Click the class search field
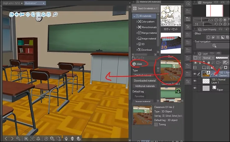The image size is (230, 142). pos(145,64)
